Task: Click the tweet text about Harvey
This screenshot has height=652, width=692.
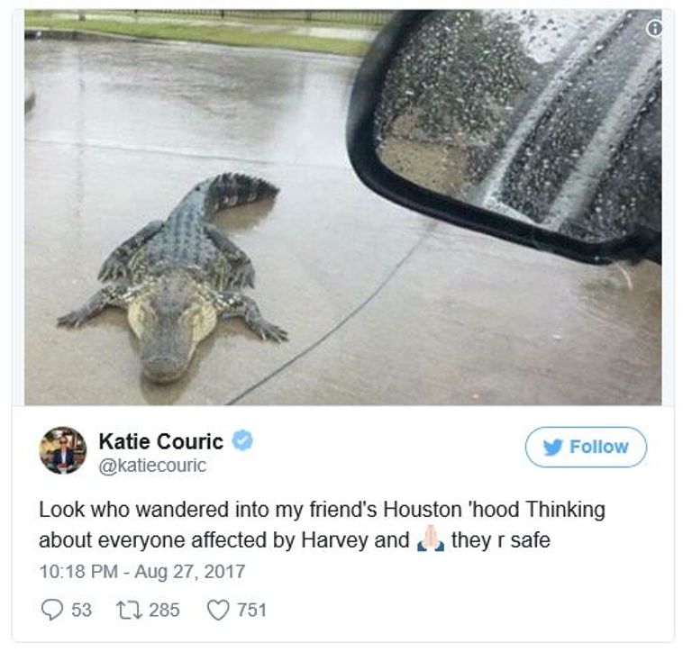Action: tap(323, 525)
